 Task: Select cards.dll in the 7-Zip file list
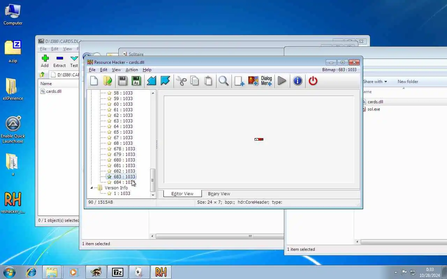(53, 91)
